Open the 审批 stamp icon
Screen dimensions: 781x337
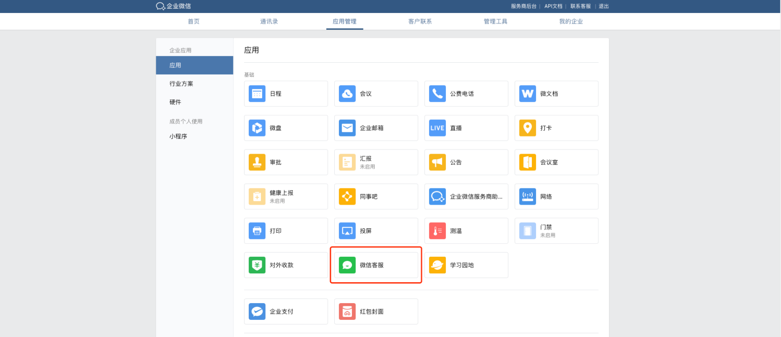pos(257,162)
